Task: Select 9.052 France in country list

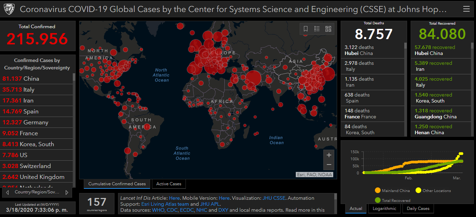Action: 37,133
